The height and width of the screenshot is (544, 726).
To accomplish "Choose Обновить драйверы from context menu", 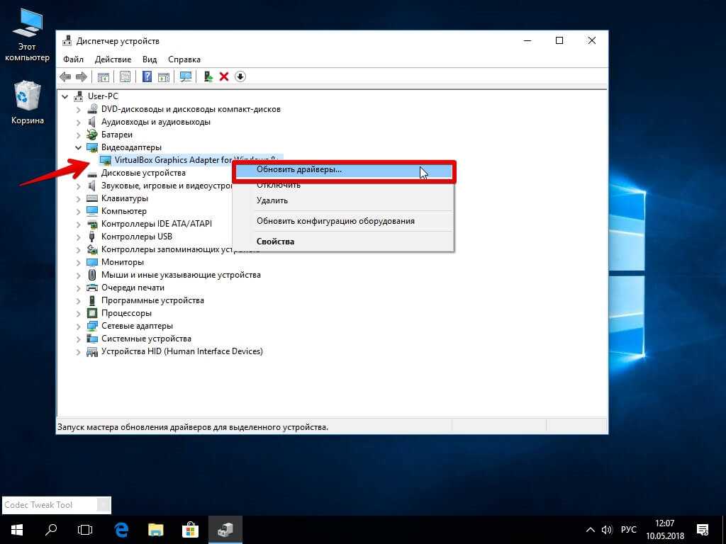I will click(299, 170).
